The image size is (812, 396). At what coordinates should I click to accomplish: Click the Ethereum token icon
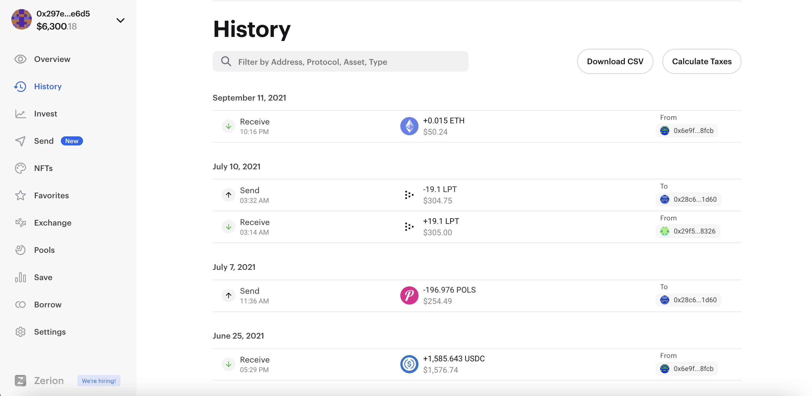coord(409,126)
